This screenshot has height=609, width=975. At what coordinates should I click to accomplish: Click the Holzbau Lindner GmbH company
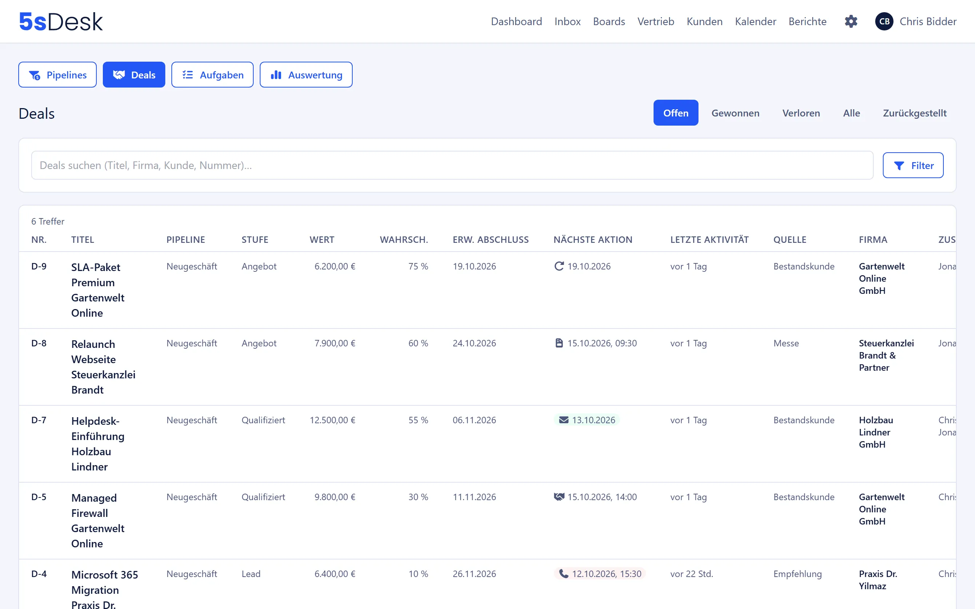[x=876, y=432]
